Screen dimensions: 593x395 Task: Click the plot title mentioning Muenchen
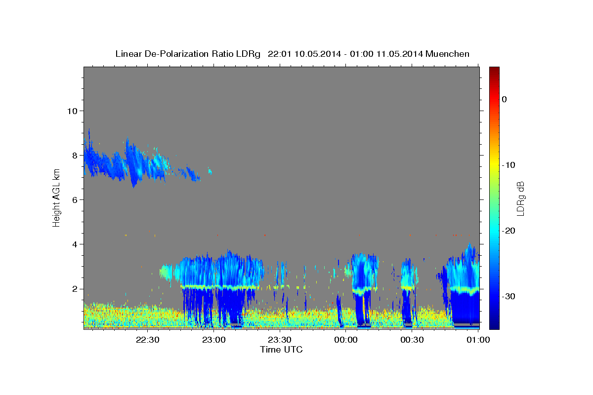pyautogui.click(x=292, y=54)
